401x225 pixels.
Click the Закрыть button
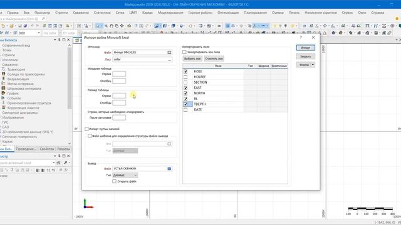pyautogui.click(x=305, y=56)
